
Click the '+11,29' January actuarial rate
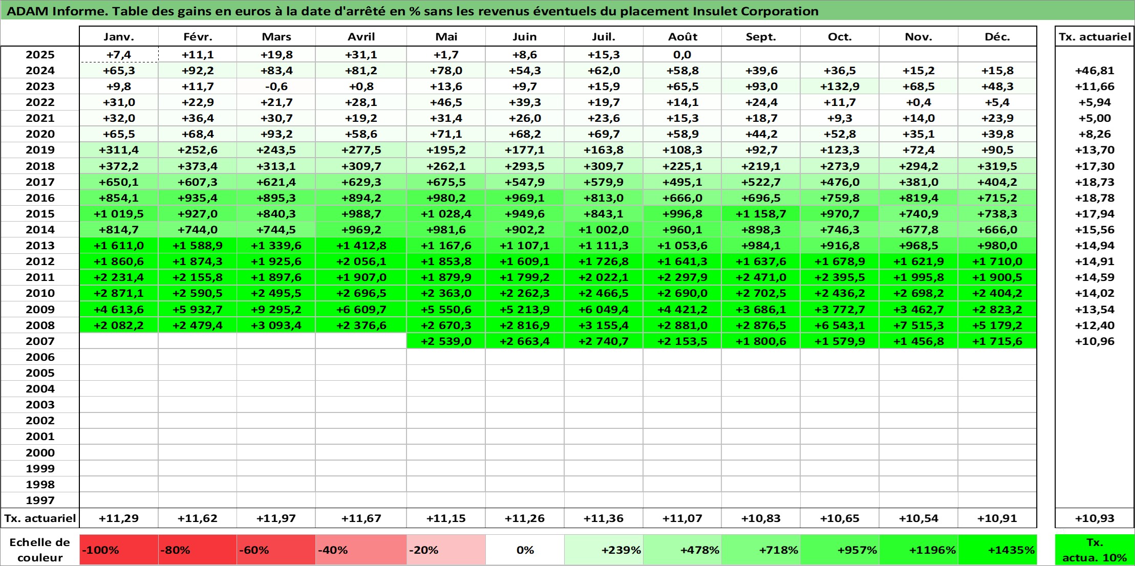point(119,518)
